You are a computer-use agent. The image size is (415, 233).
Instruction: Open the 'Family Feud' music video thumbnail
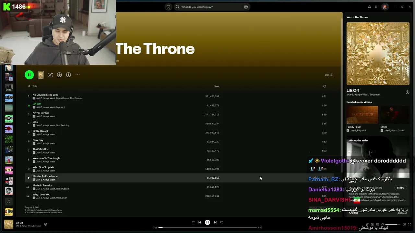(x=362, y=115)
